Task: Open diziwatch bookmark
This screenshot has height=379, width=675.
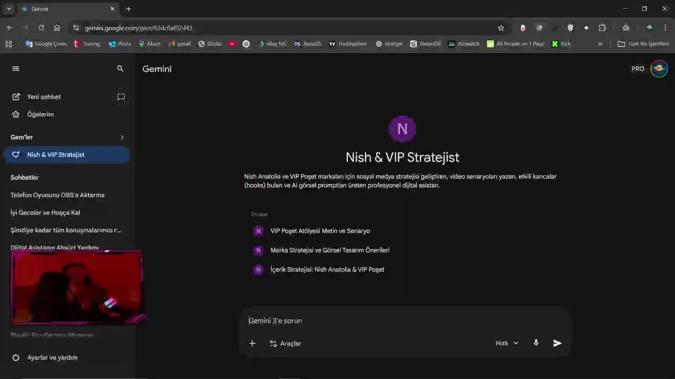Action: [x=464, y=44]
